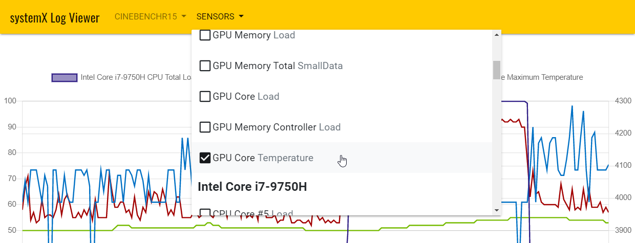Click the Intel Core i7-9750H CPU Total legend text

pyautogui.click(x=136, y=77)
